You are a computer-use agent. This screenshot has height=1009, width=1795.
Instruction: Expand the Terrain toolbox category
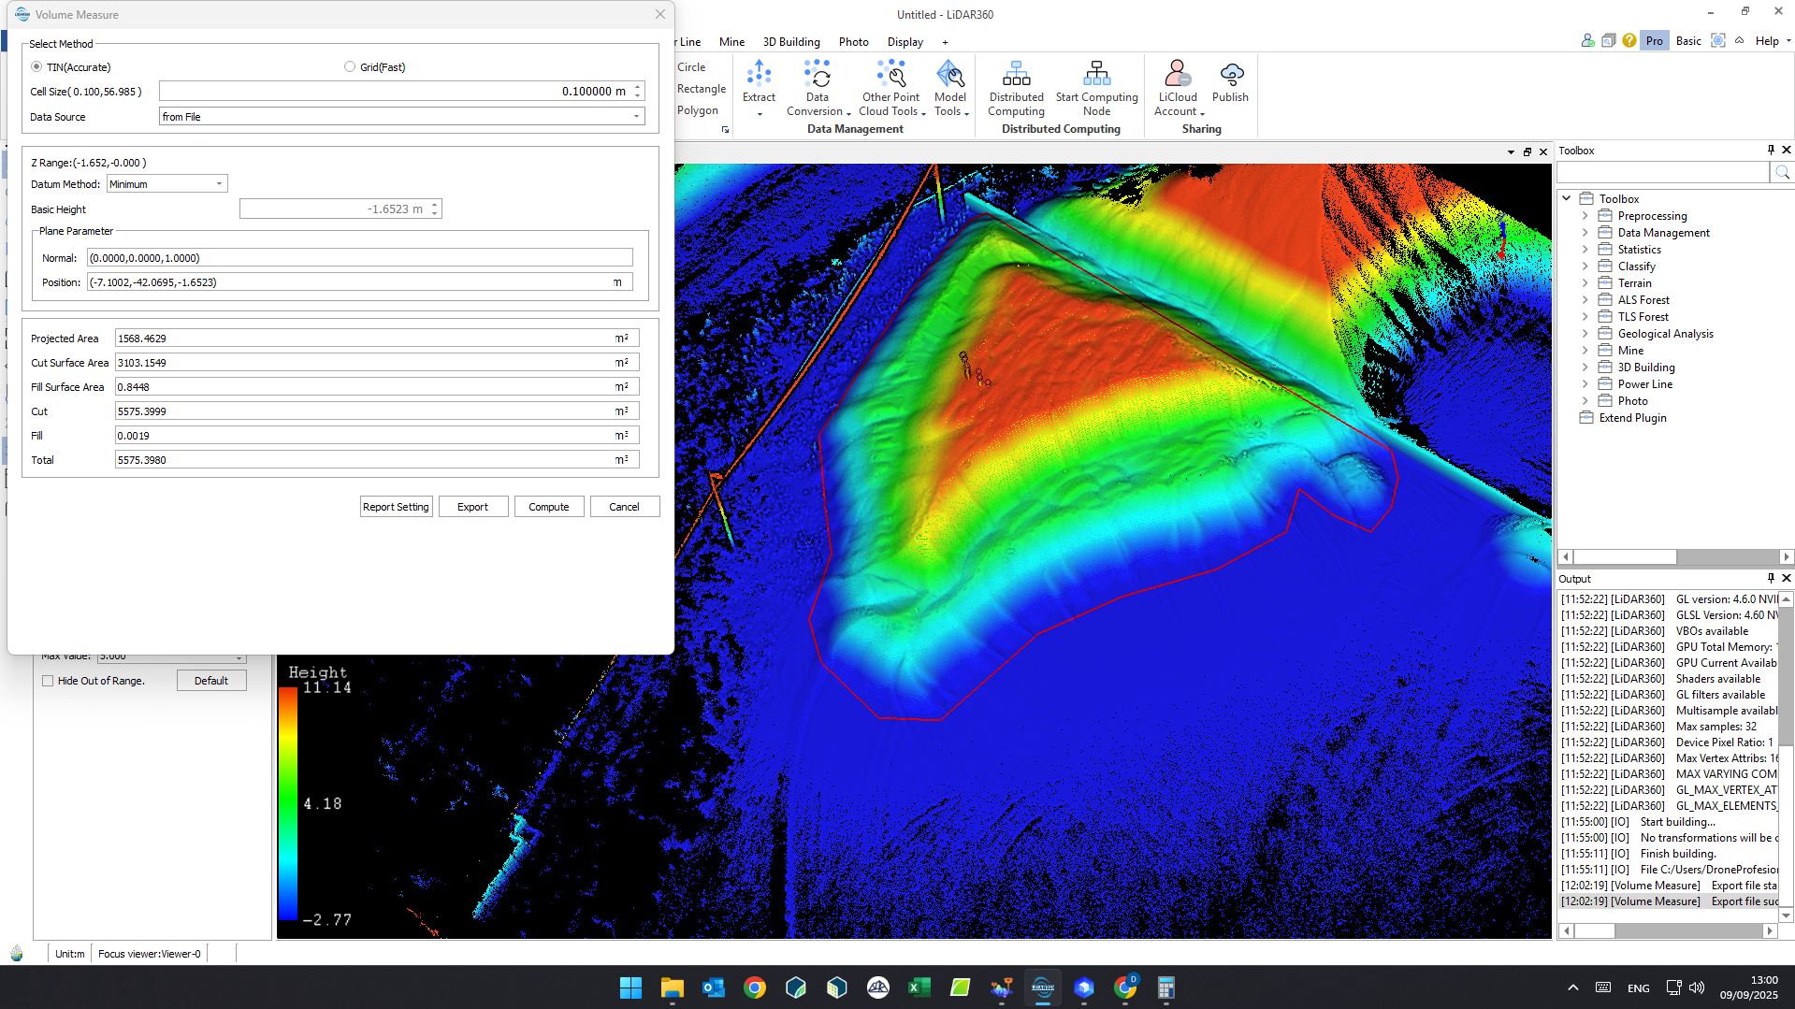(1585, 282)
